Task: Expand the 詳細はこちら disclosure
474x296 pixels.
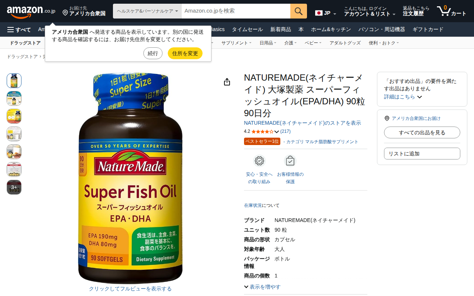Action: point(403,97)
